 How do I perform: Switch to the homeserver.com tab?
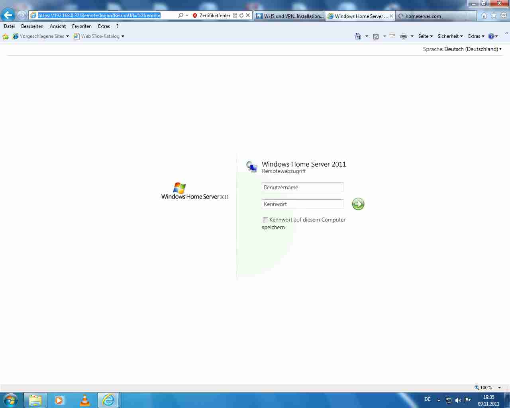pos(430,16)
